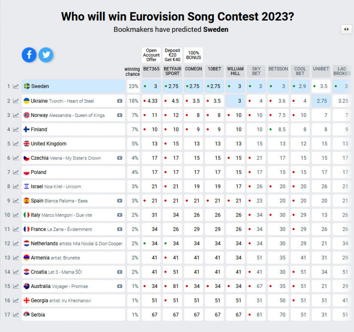
Task: Click the 100% BONUS ComeOn offer
Action: click(x=194, y=55)
